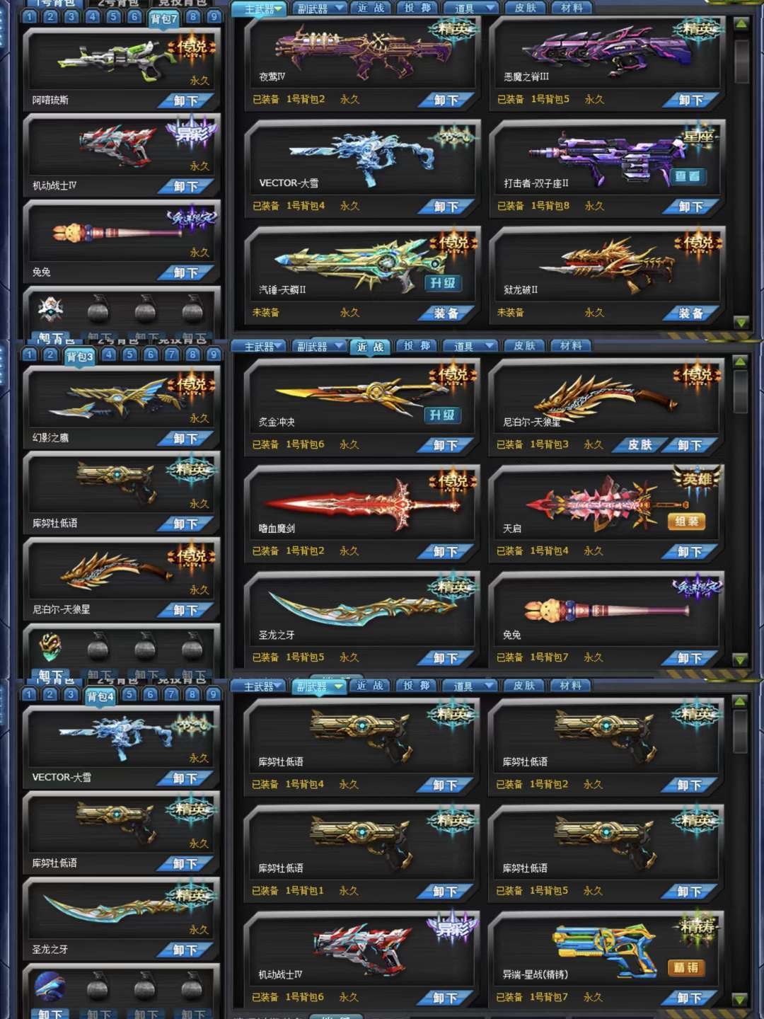The width and height of the screenshot is (764, 1019).
Task: Switch to the 背包7 tab
Action: 164,19
